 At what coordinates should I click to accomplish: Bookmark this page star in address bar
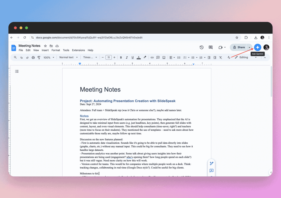tap(237, 38)
